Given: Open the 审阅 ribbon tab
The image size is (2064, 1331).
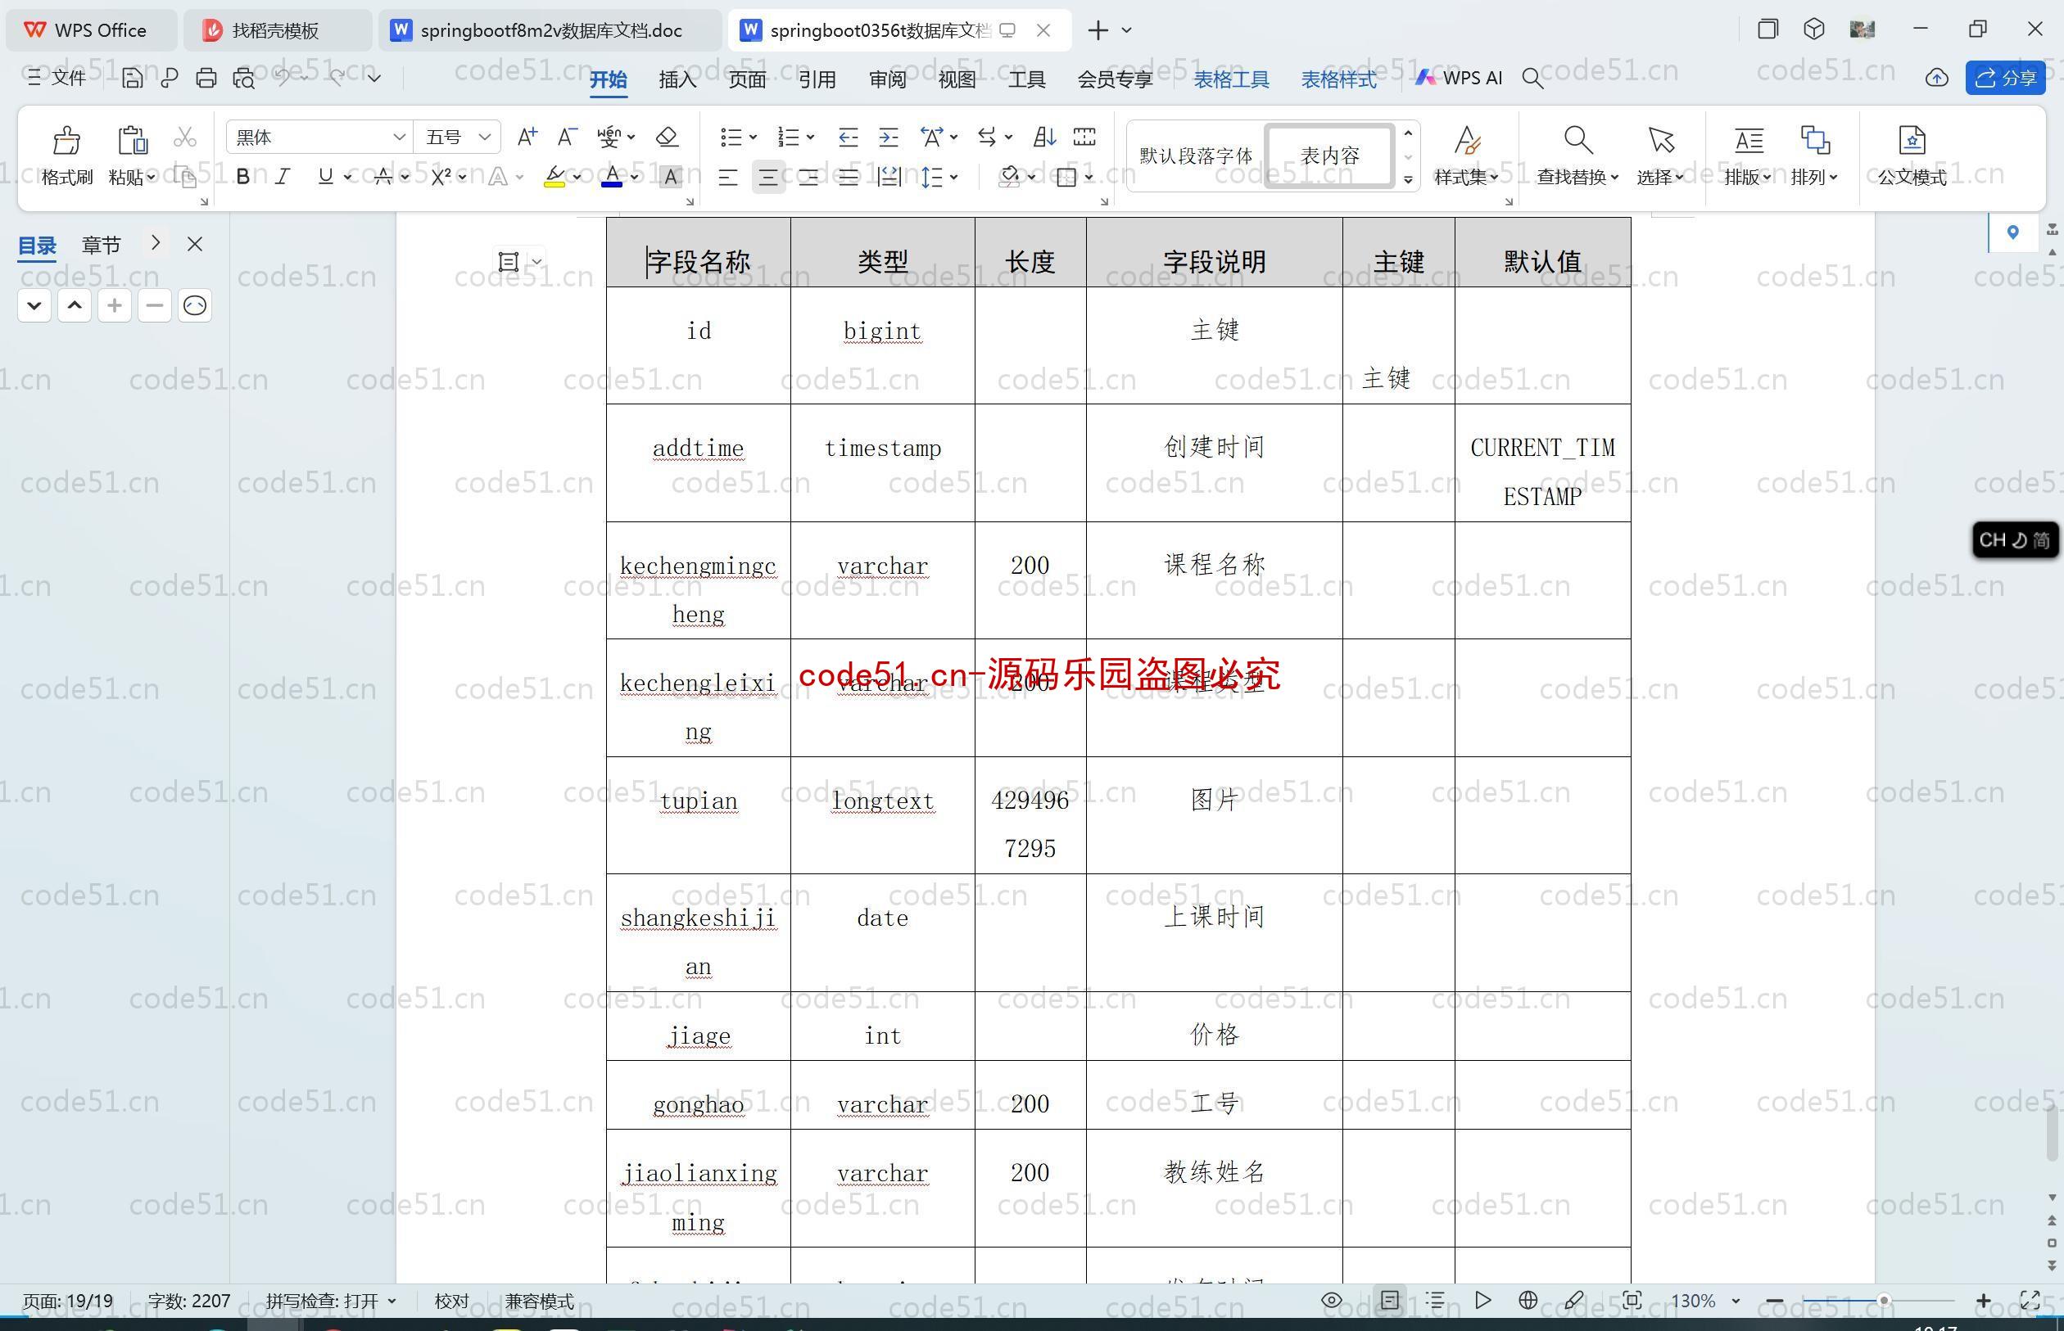Looking at the screenshot, I should click(x=887, y=79).
